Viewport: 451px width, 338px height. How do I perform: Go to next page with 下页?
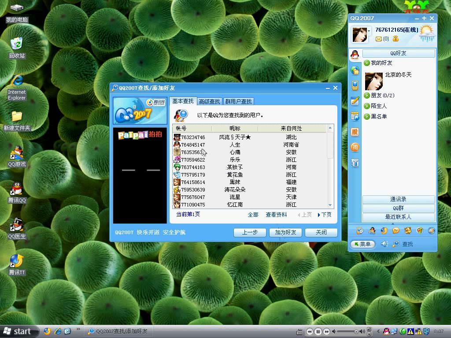pyautogui.click(x=325, y=215)
